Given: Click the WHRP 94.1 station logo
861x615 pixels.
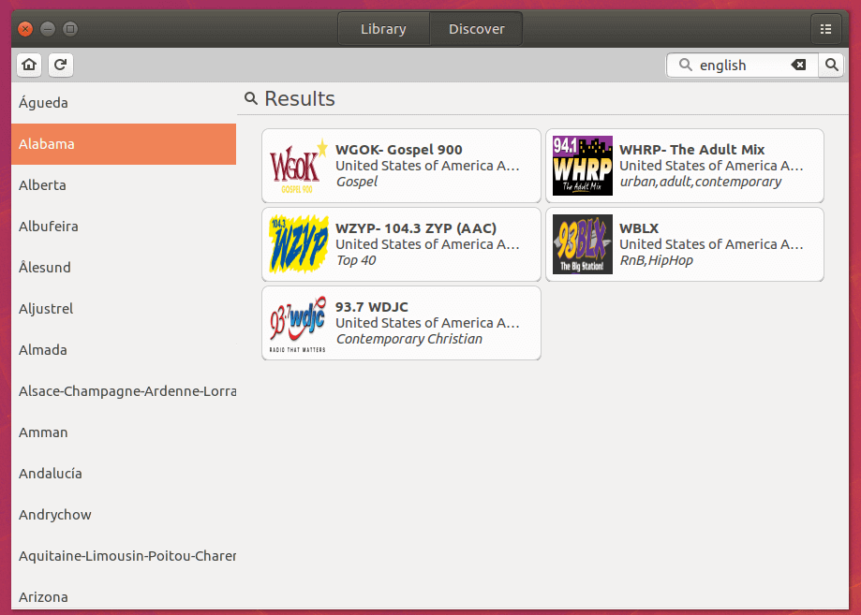Looking at the screenshot, I should (582, 166).
